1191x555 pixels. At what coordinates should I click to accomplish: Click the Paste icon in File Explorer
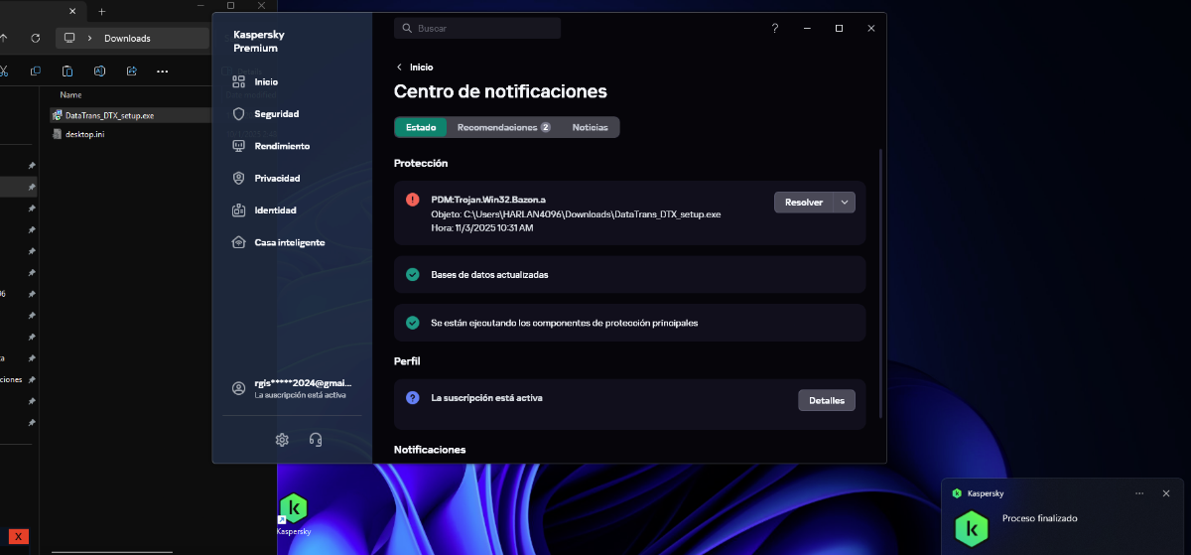pos(67,70)
